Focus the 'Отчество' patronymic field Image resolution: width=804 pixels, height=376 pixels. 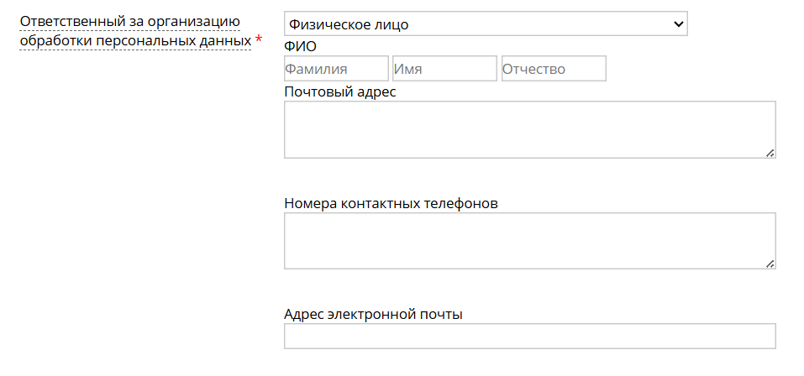(x=554, y=69)
